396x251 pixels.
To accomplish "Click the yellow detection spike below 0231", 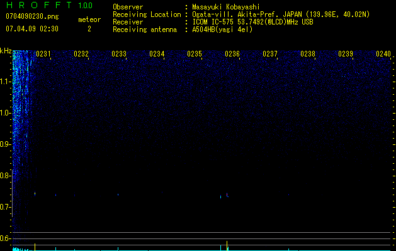I will (35, 247).
